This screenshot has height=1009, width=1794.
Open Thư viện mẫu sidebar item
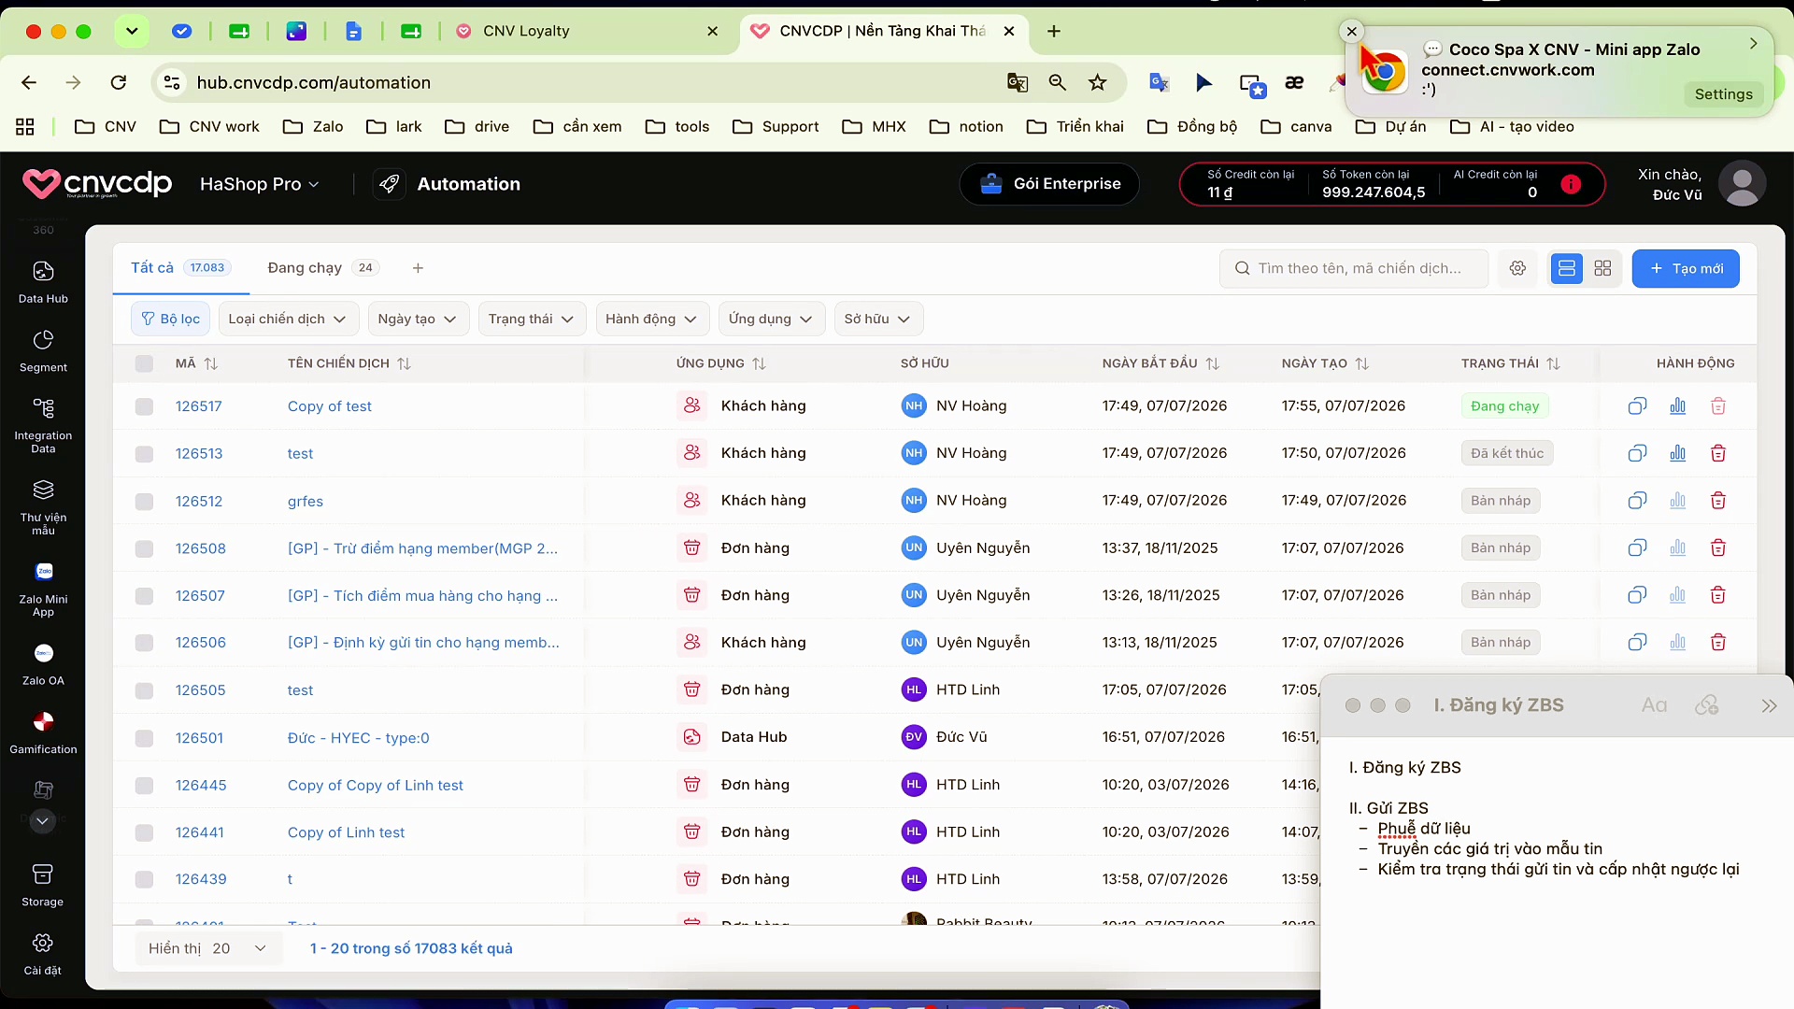(x=43, y=507)
